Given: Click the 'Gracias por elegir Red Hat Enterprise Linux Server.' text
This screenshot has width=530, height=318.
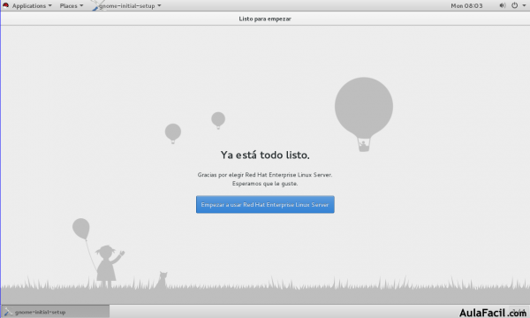Looking at the screenshot, I should pyautogui.click(x=265, y=175).
